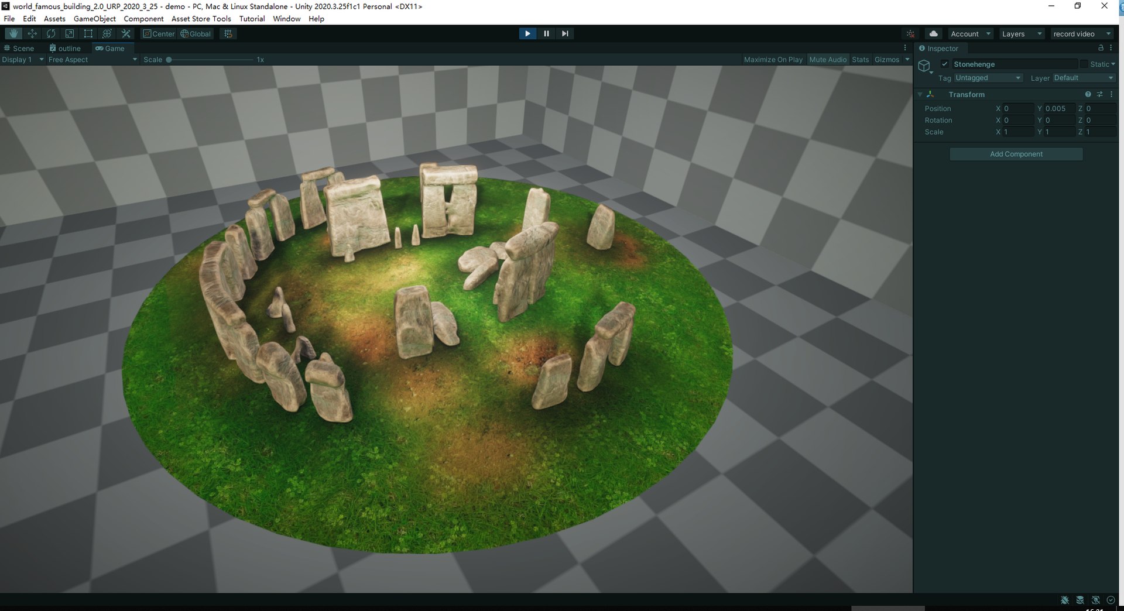Toggle the Static checkbox
This screenshot has height=611, width=1124.
1084,64
